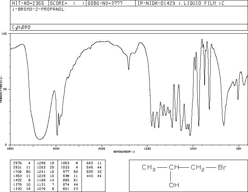Screen dimensions: 248x192
Task: Select the SDBS-NO=3777 header cell
Action: pyautogui.click(x=111, y=3)
